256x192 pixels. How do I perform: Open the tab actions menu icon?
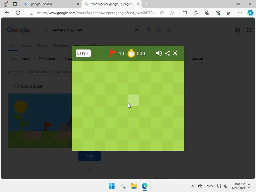click(15, 4)
